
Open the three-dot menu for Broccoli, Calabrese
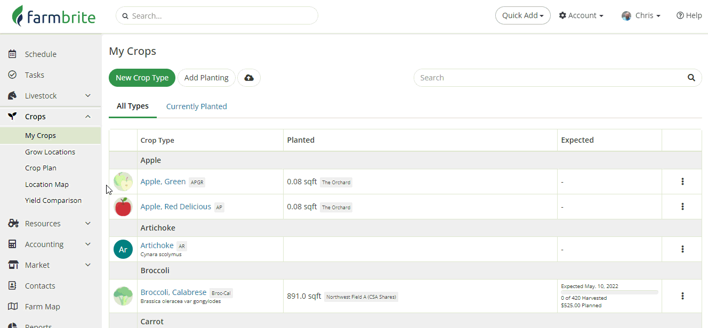tap(682, 296)
